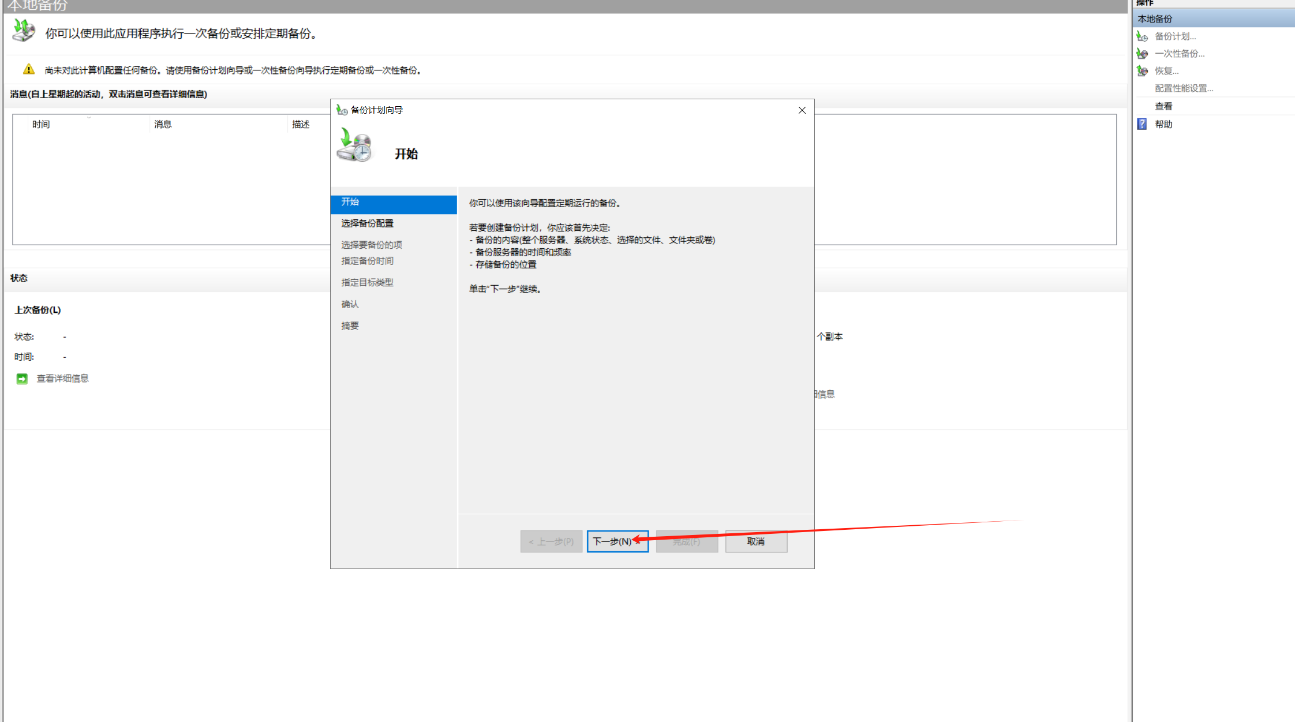Click the backup schedule icon in actions pane

click(1142, 36)
